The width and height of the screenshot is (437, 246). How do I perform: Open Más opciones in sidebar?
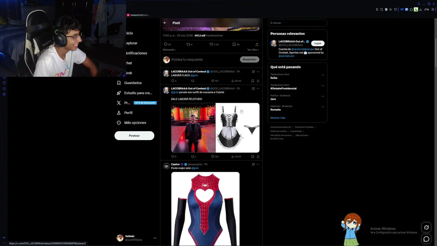pos(131,123)
